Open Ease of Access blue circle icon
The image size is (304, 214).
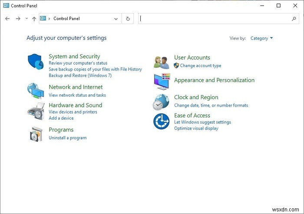(161, 121)
